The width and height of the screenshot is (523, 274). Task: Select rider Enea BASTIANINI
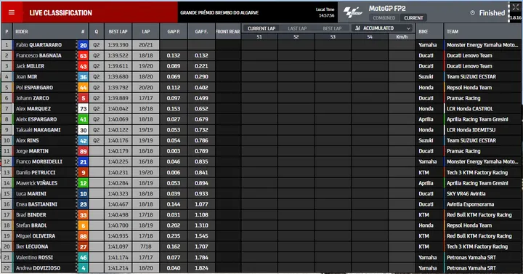click(36, 204)
